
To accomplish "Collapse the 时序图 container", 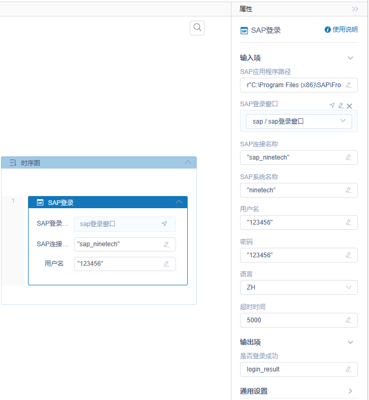I will [188, 163].
